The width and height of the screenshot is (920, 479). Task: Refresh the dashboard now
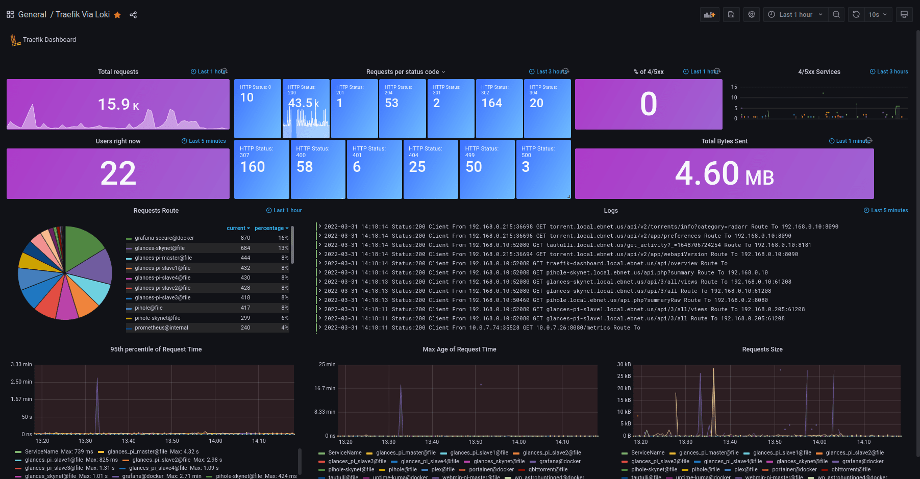click(856, 15)
